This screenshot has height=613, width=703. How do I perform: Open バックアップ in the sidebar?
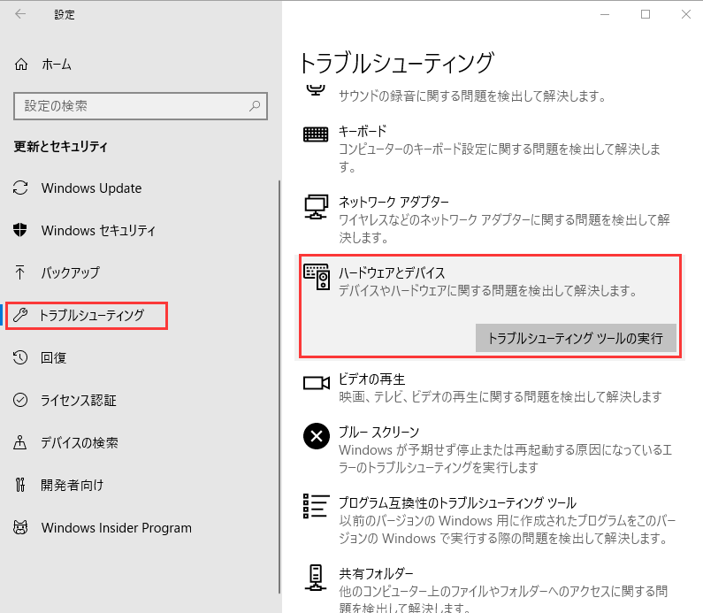point(70,272)
